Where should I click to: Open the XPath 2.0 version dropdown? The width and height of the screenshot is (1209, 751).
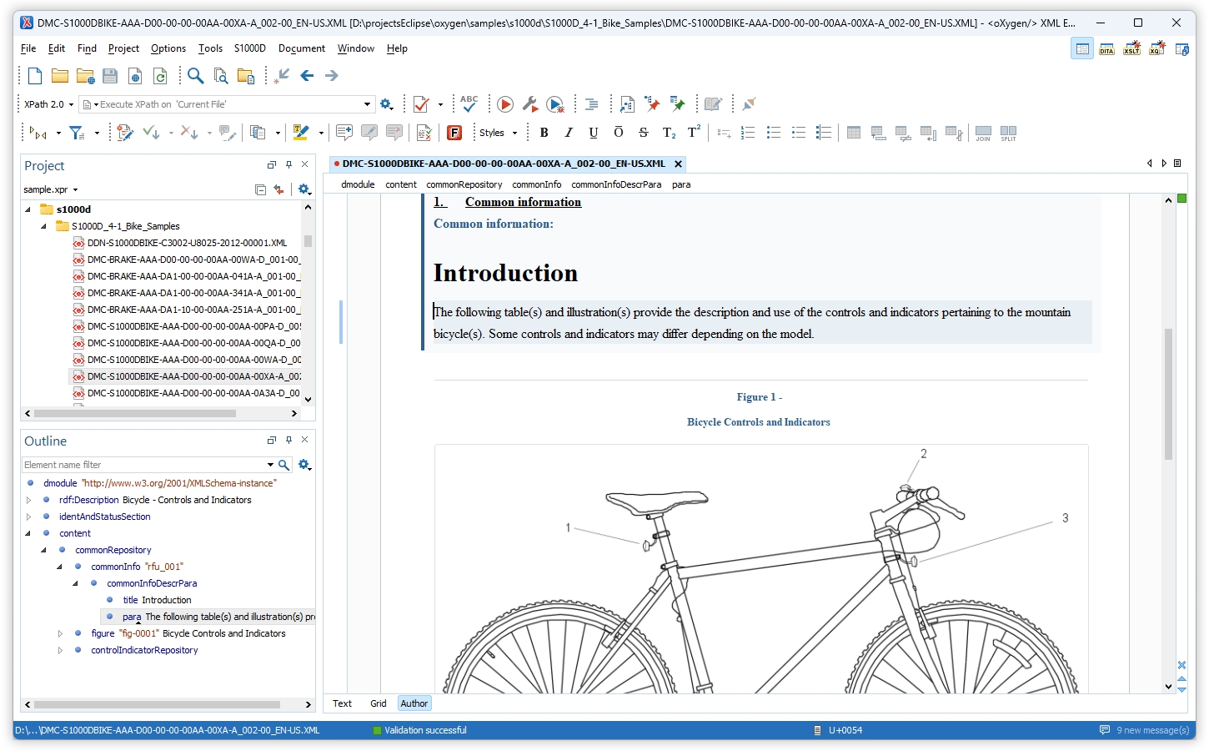[x=70, y=103]
